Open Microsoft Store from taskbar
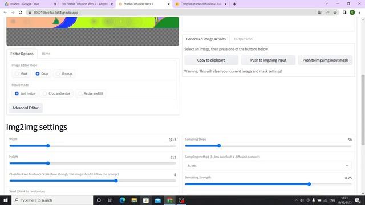The width and height of the screenshot is (365, 205). [146, 200]
